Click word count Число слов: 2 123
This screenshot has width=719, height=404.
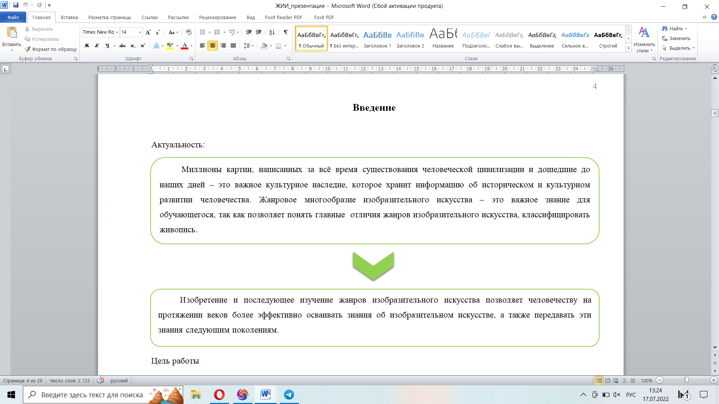tap(70, 380)
